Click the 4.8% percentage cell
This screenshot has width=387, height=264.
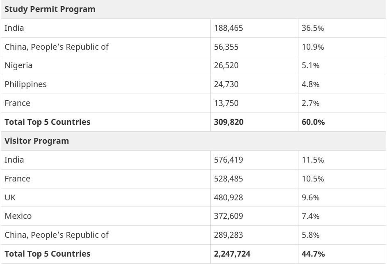(x=311, y=84)
